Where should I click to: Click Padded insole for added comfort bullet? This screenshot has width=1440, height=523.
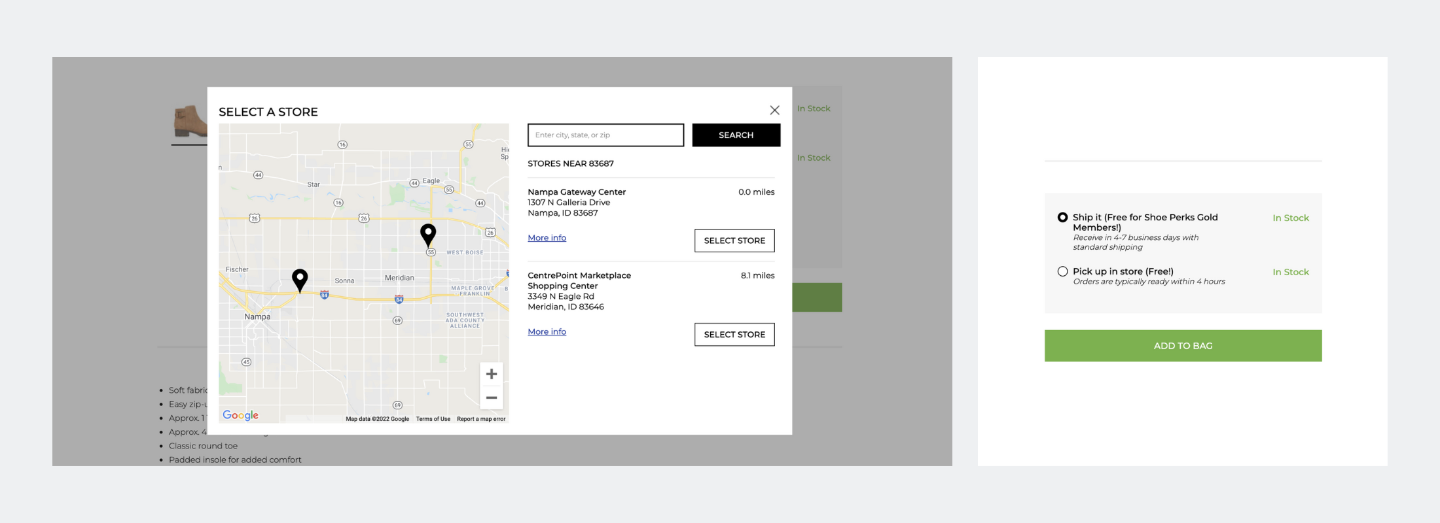coord(235,460)
